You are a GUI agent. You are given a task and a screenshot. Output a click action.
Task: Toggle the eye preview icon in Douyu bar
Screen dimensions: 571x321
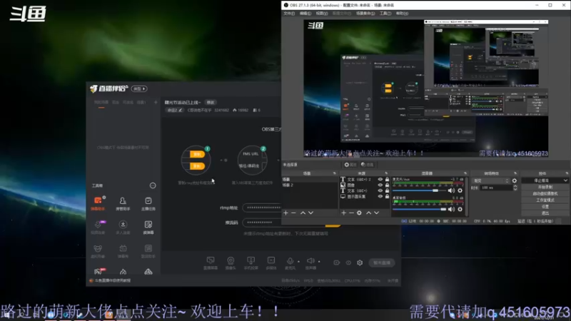[348, 263]
